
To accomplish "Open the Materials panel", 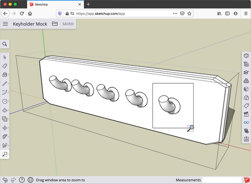I will (246, 89).
